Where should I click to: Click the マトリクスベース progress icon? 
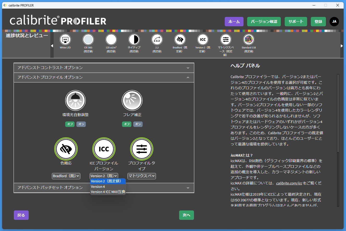pyautogui.click(x=226, y=40)
